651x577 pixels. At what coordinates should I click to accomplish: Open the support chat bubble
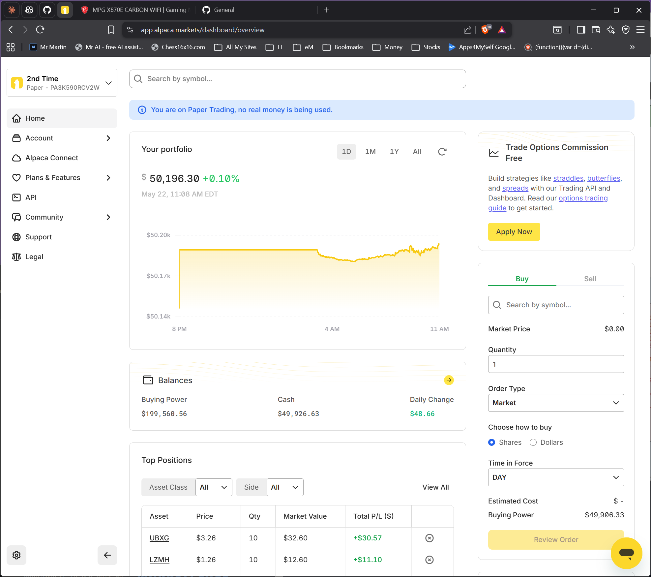pos(626,553)
